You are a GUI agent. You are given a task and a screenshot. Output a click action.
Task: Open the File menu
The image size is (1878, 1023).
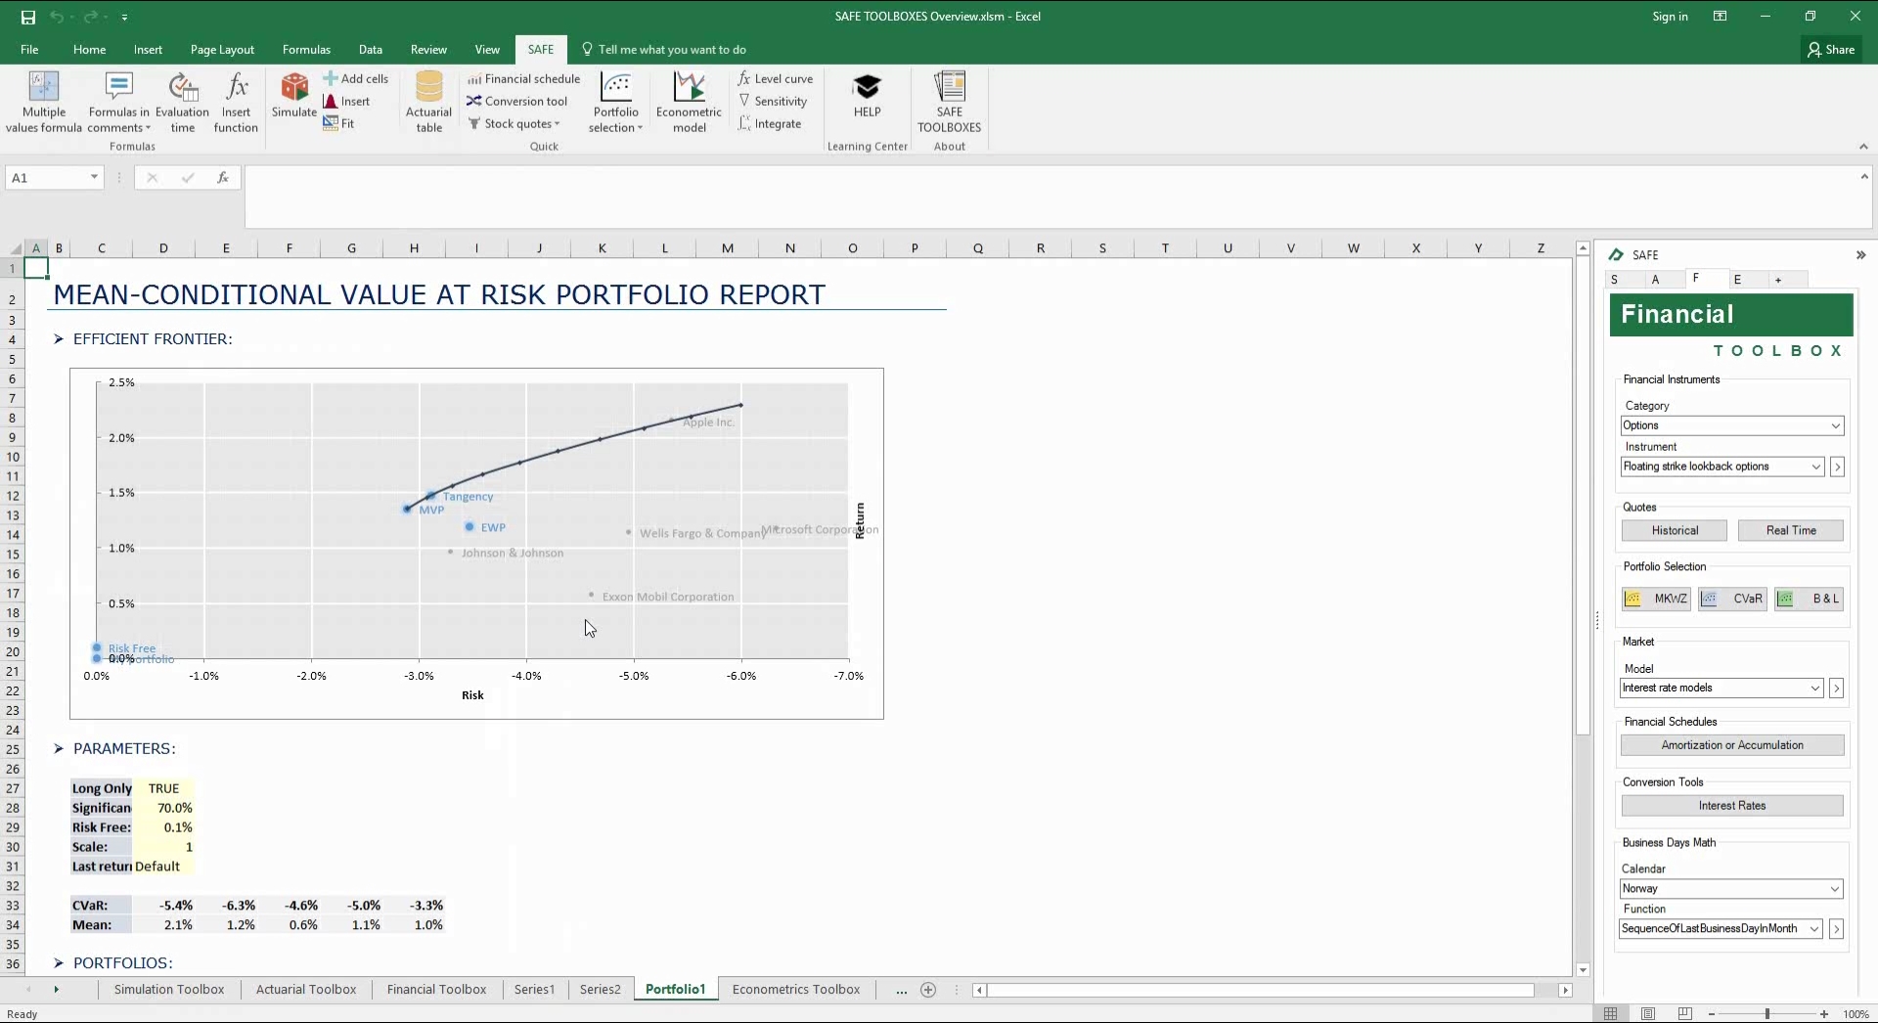pos(29,49)
